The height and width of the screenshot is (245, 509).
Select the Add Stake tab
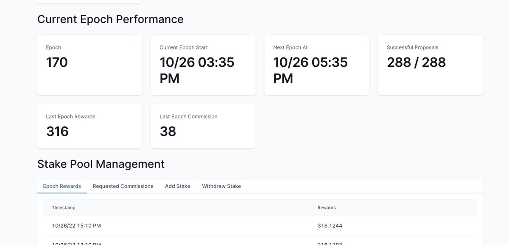(x=178, y=186)
